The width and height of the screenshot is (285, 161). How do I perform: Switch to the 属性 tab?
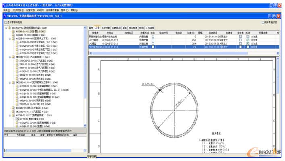91,27
